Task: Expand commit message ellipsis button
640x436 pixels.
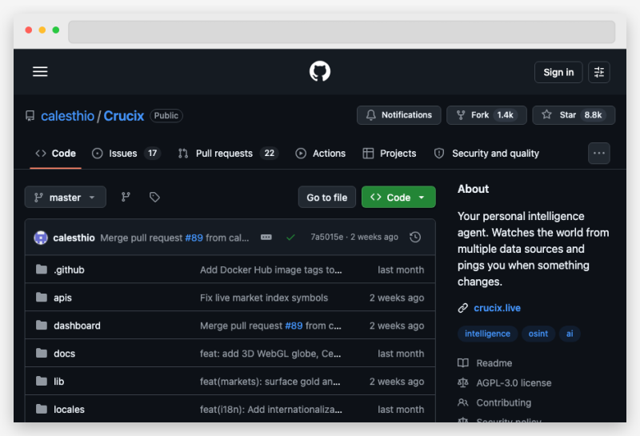Action: click(266, 238)
